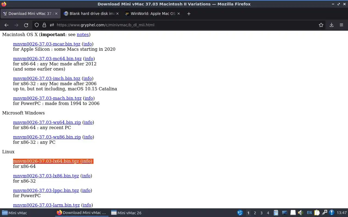
Task: Download mnvm0026-37.03-wx86.bin.zip
Action: pos(47,137)
